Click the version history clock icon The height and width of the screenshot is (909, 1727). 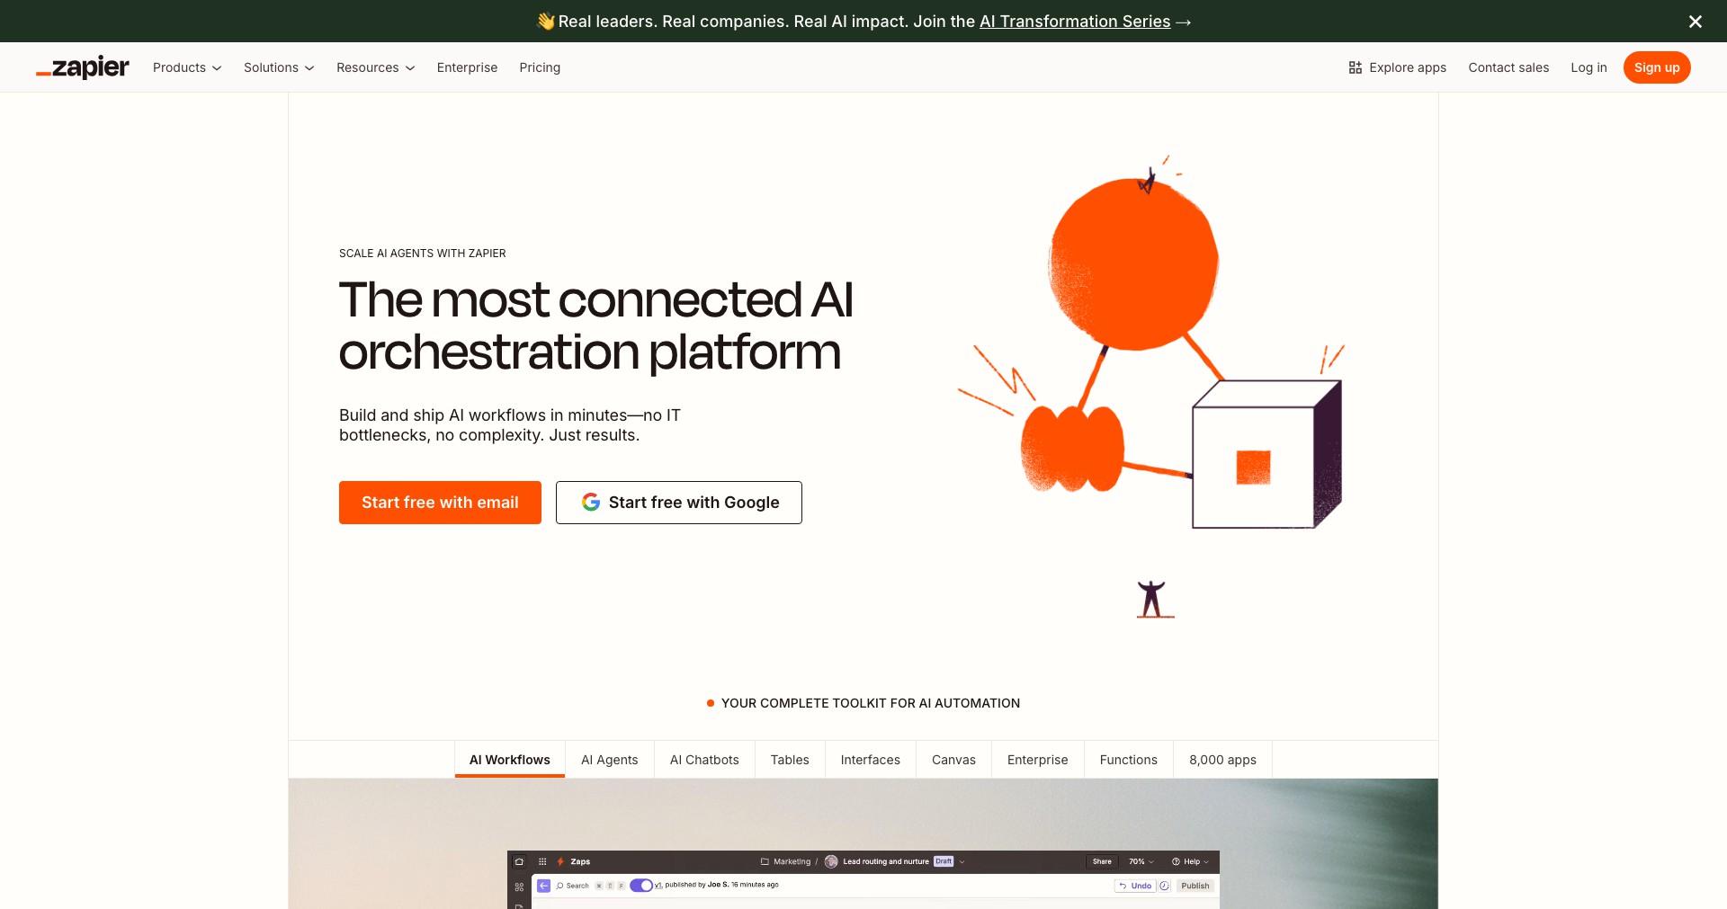pyautogui.click(x=1165, y=886)
